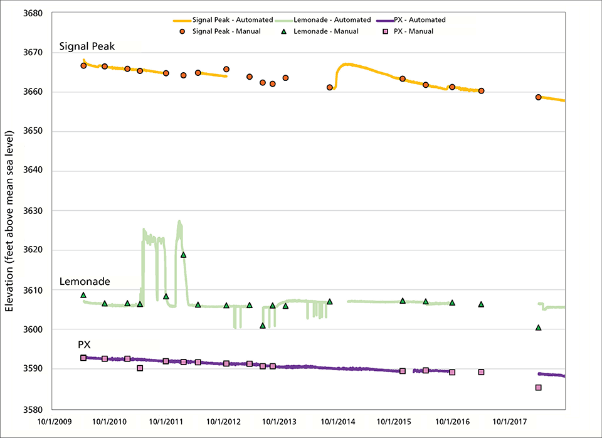
Task: Click the 3640 y-axis tick label
Action: [x=33, y=170]
